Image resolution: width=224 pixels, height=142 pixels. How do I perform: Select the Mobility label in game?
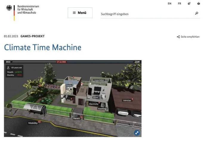pos(33,123)
